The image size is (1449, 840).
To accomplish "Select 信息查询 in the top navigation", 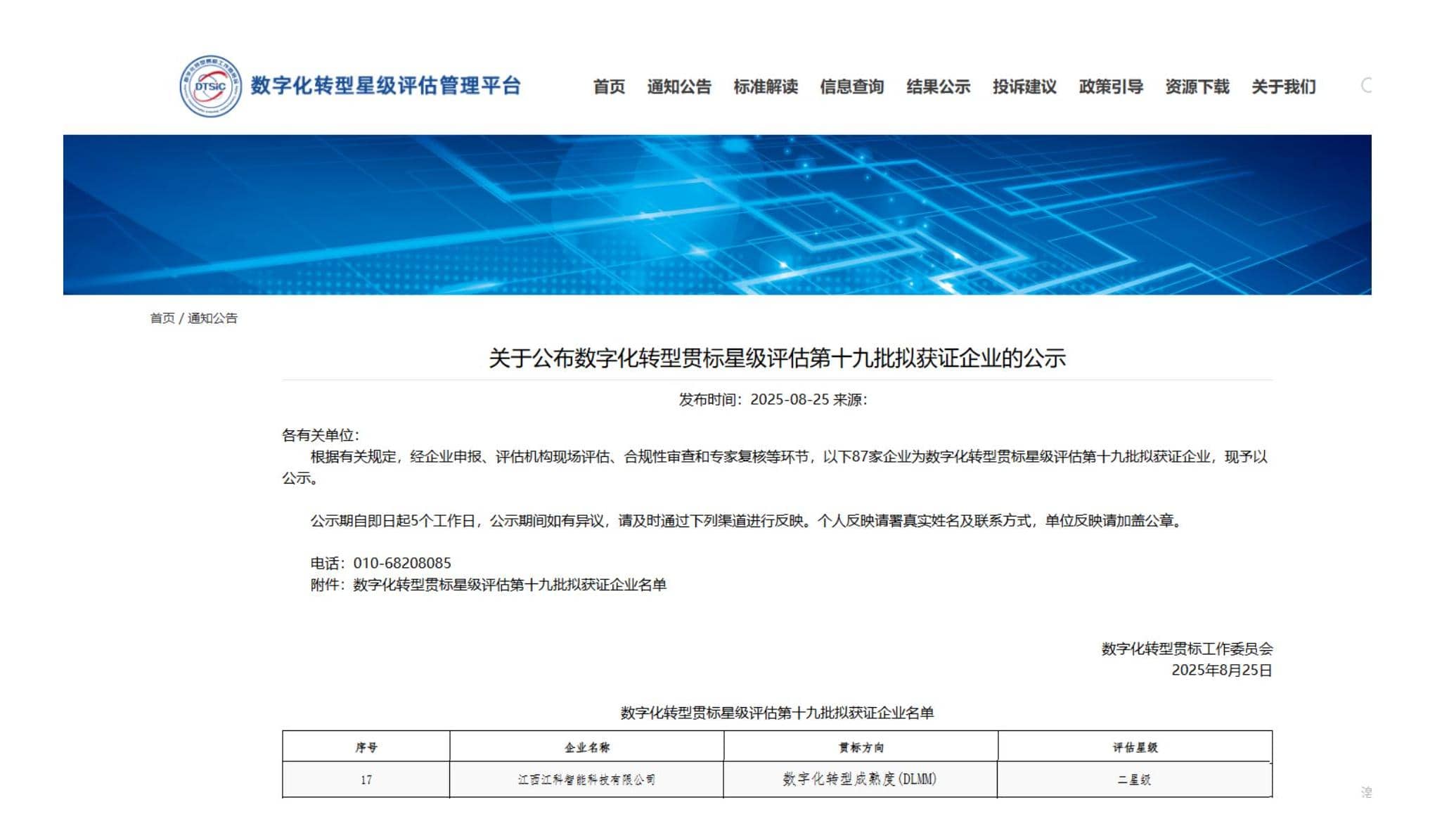I will 851,86.
